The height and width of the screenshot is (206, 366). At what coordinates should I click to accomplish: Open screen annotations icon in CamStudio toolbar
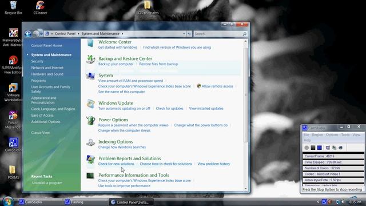341,148
